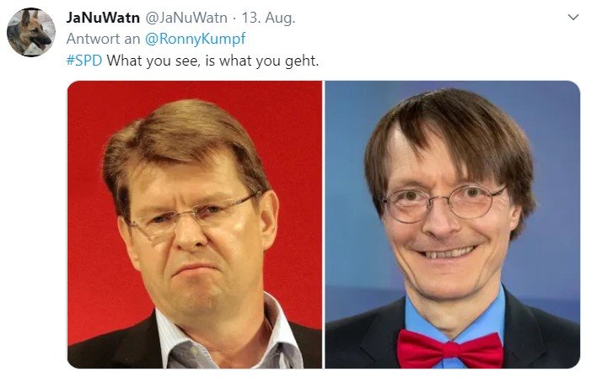Open the left photo with red background
This screenshot has width=597, height=377.
[x=195, y=225]
